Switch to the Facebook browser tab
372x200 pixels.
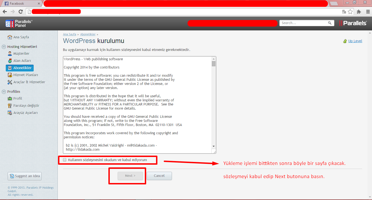[22, 4]
